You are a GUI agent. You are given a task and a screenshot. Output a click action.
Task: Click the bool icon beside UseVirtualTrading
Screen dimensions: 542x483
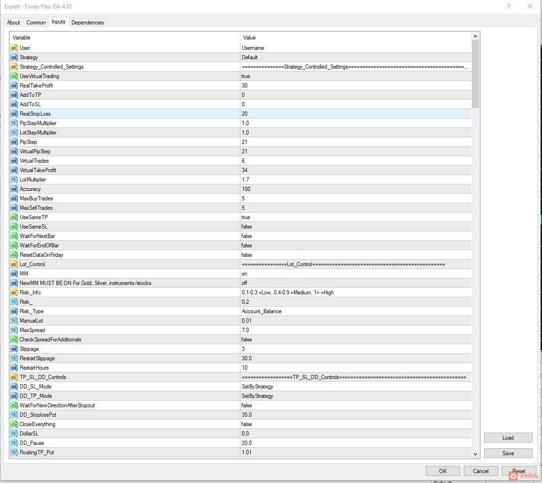point(14,76)
